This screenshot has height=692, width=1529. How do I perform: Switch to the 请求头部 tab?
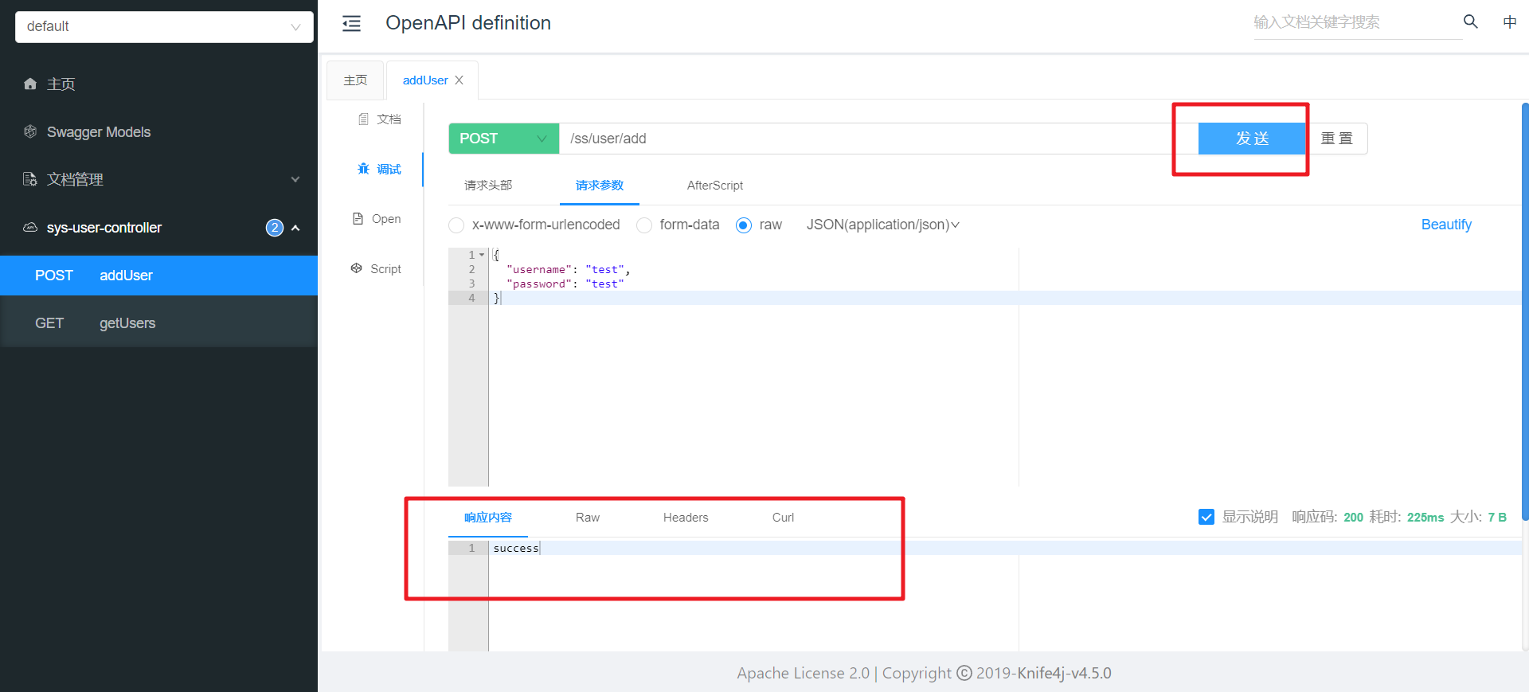pos(488,186)
